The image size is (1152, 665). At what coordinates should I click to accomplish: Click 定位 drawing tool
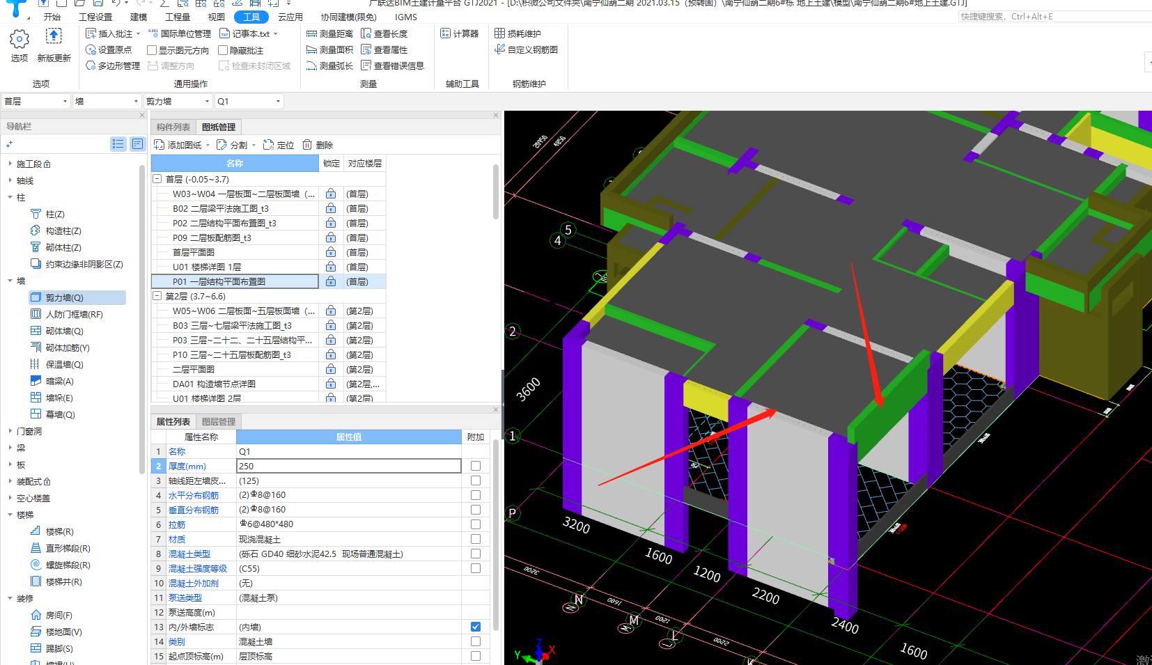(279, 145)
